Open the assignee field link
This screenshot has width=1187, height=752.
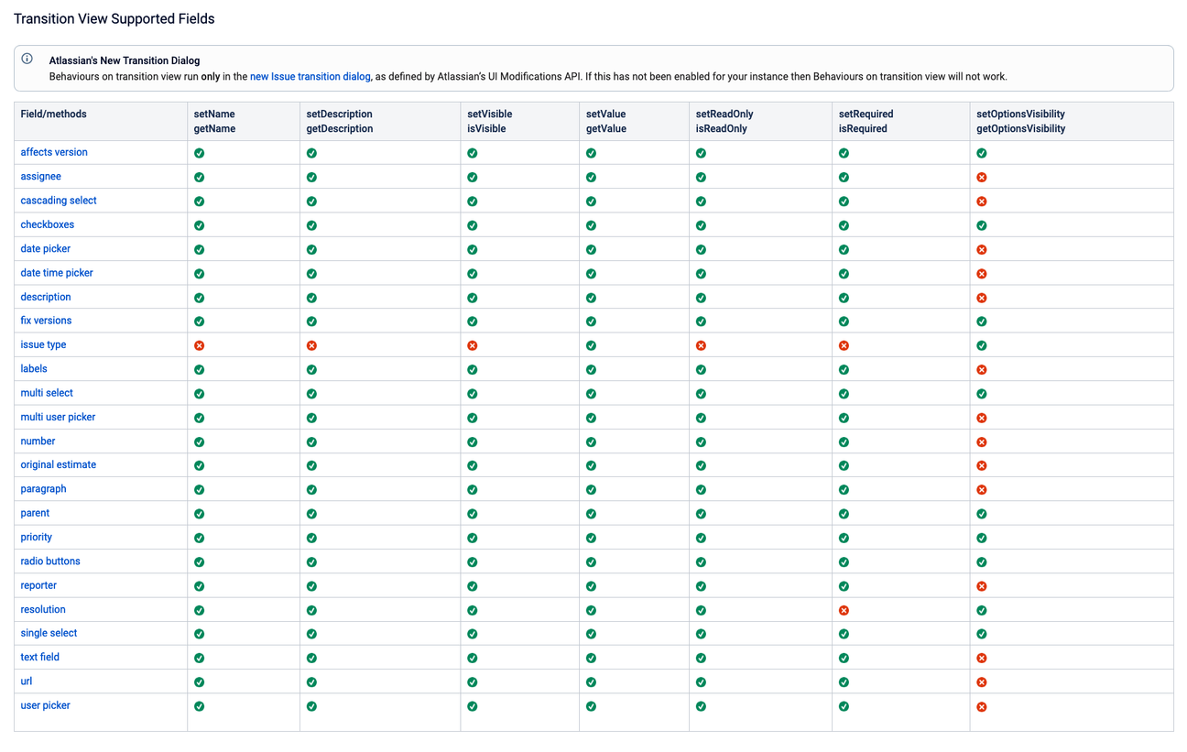tap(40, 176)
